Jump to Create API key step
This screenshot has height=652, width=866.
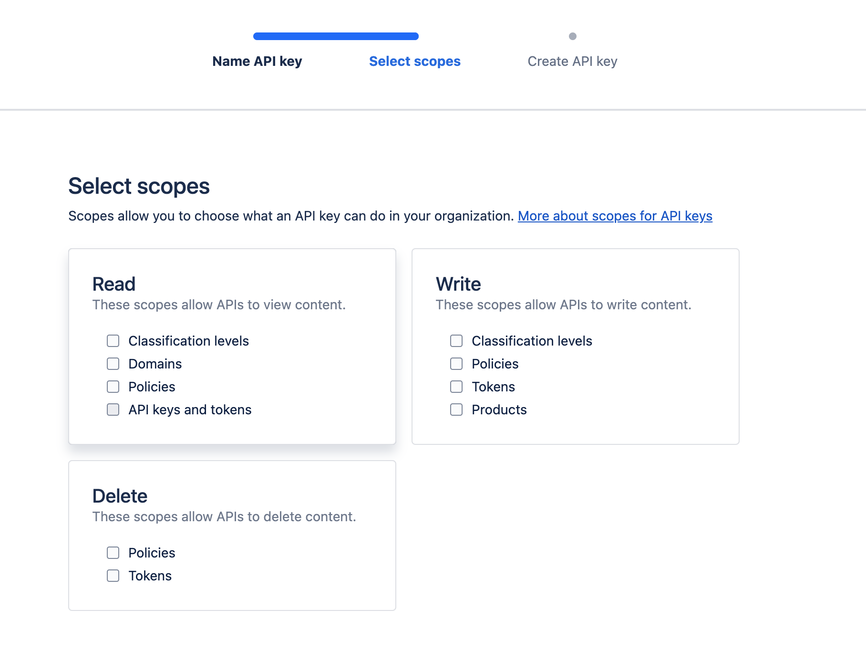click(572, 62)
